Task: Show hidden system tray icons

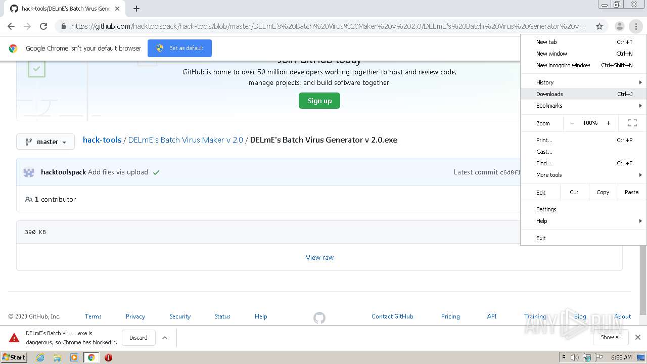Action: click(564, 357)
